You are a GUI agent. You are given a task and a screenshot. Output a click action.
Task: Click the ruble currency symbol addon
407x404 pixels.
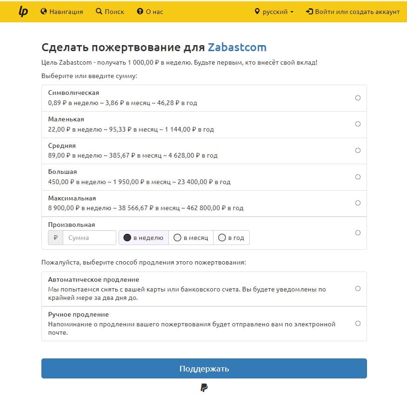pos(55,238)
